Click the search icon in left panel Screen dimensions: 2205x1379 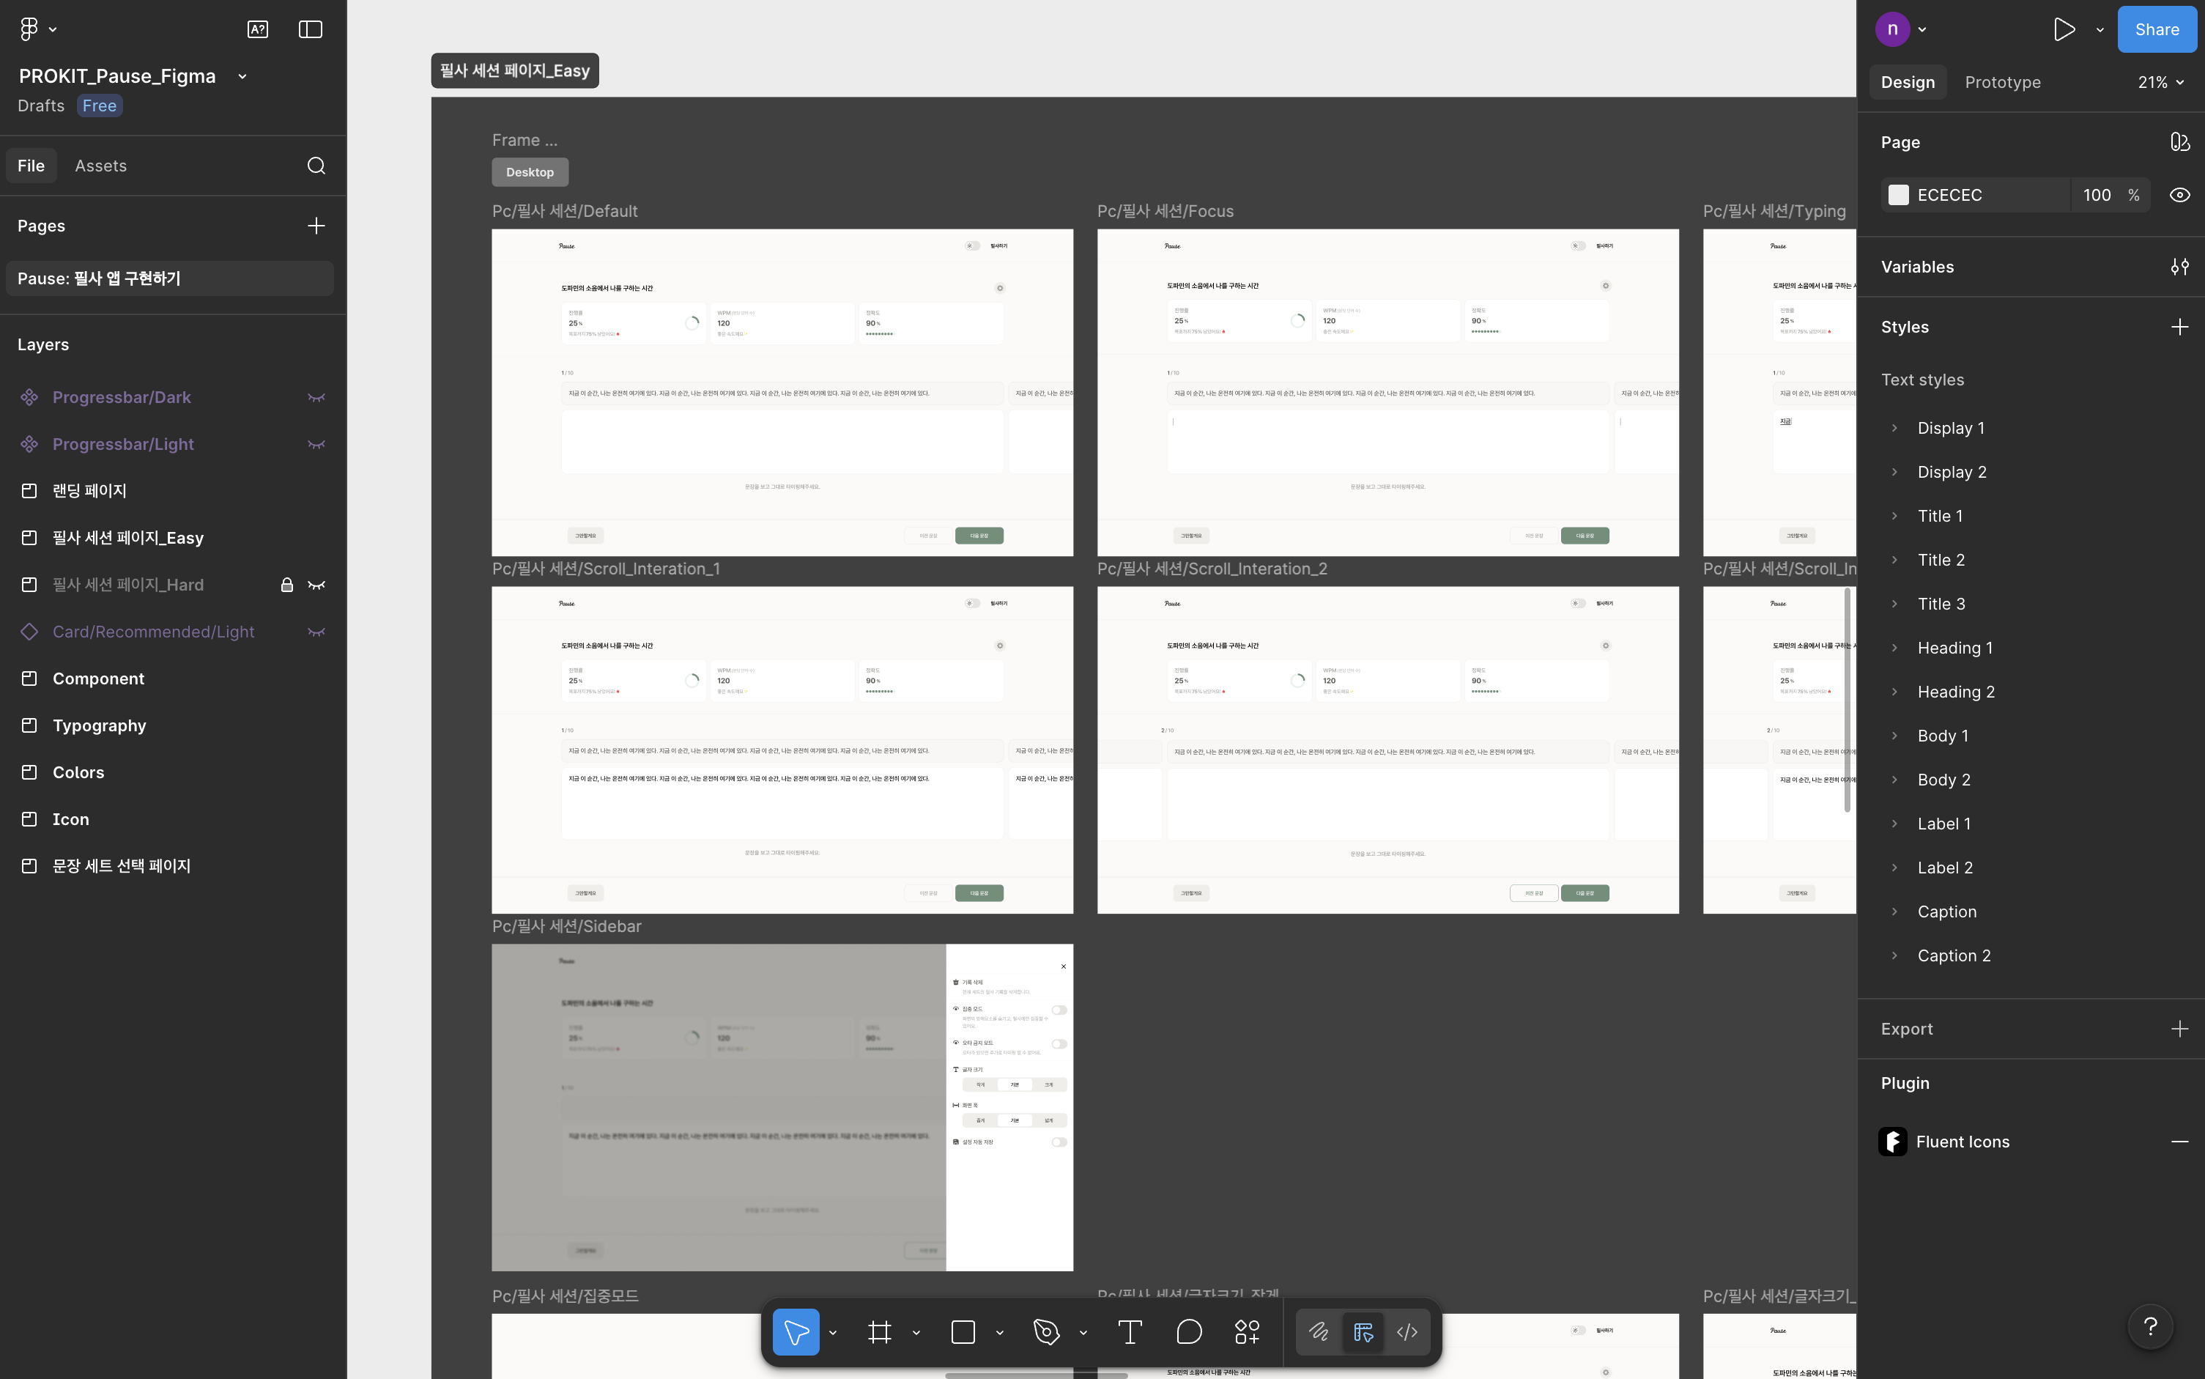click(x=316, y=166)
